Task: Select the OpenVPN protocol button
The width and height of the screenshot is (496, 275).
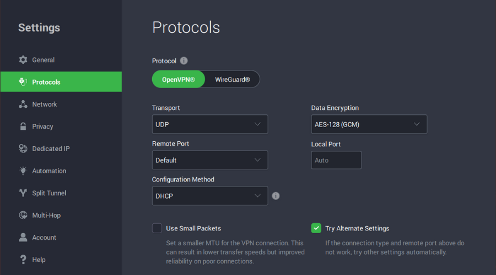Action: coord(178,79)
